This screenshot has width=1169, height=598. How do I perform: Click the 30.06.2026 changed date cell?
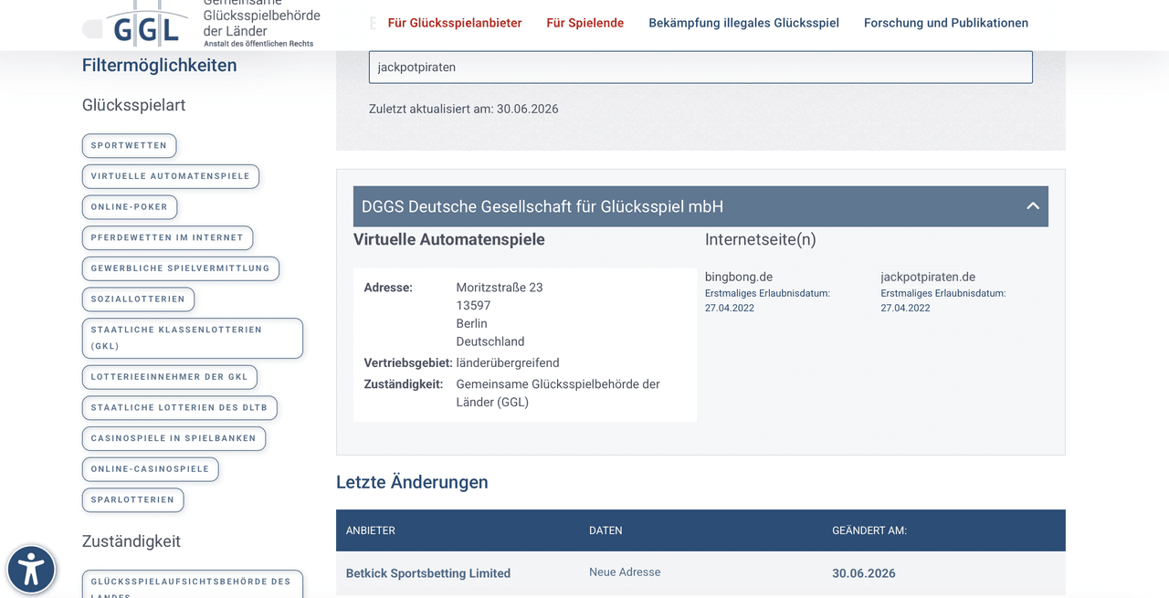[x=864, y=573]
